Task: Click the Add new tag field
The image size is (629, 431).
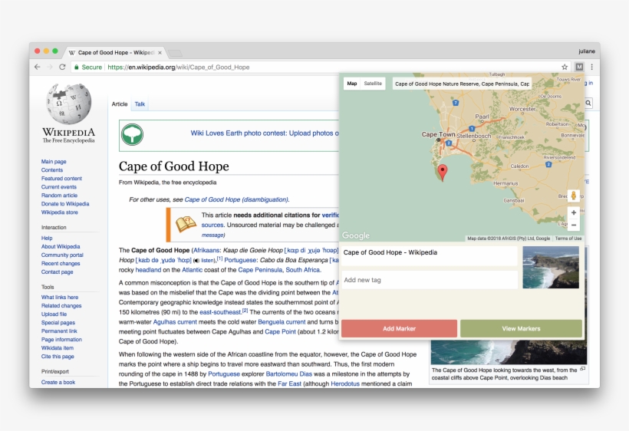Action: [x=430, y=280]
